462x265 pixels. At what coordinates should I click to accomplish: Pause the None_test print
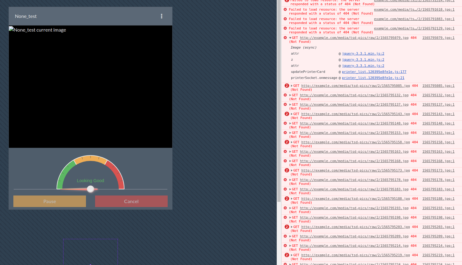pyautogui.click(x=50, y=201)
